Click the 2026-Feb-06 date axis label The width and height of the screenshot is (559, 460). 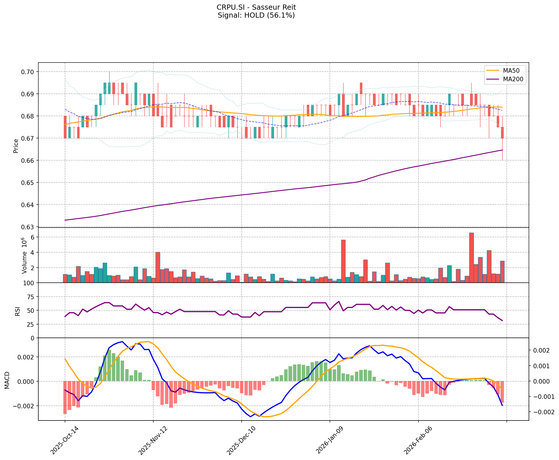pos(418,440)
